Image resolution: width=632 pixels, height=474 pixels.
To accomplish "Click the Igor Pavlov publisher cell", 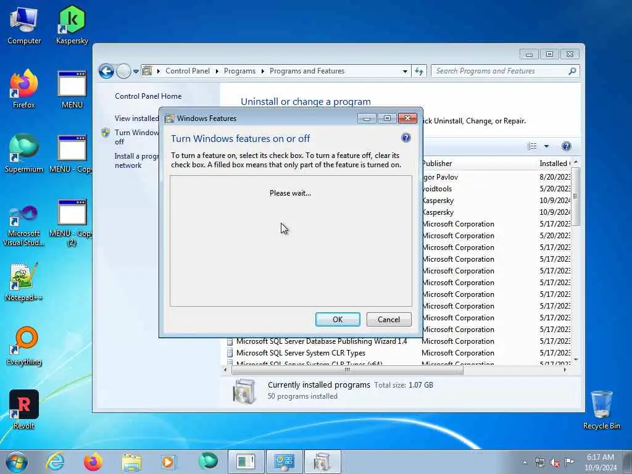I will (440, 177).
